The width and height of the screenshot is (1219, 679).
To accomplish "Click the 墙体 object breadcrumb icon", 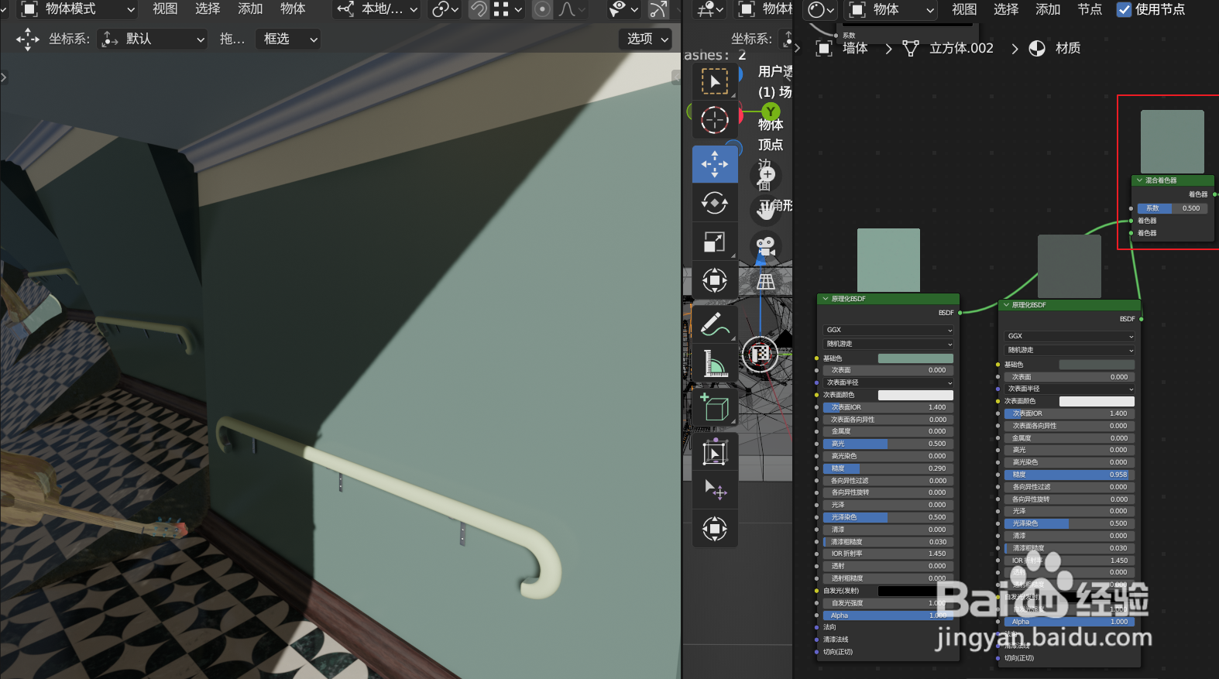I will click(825, 48).
